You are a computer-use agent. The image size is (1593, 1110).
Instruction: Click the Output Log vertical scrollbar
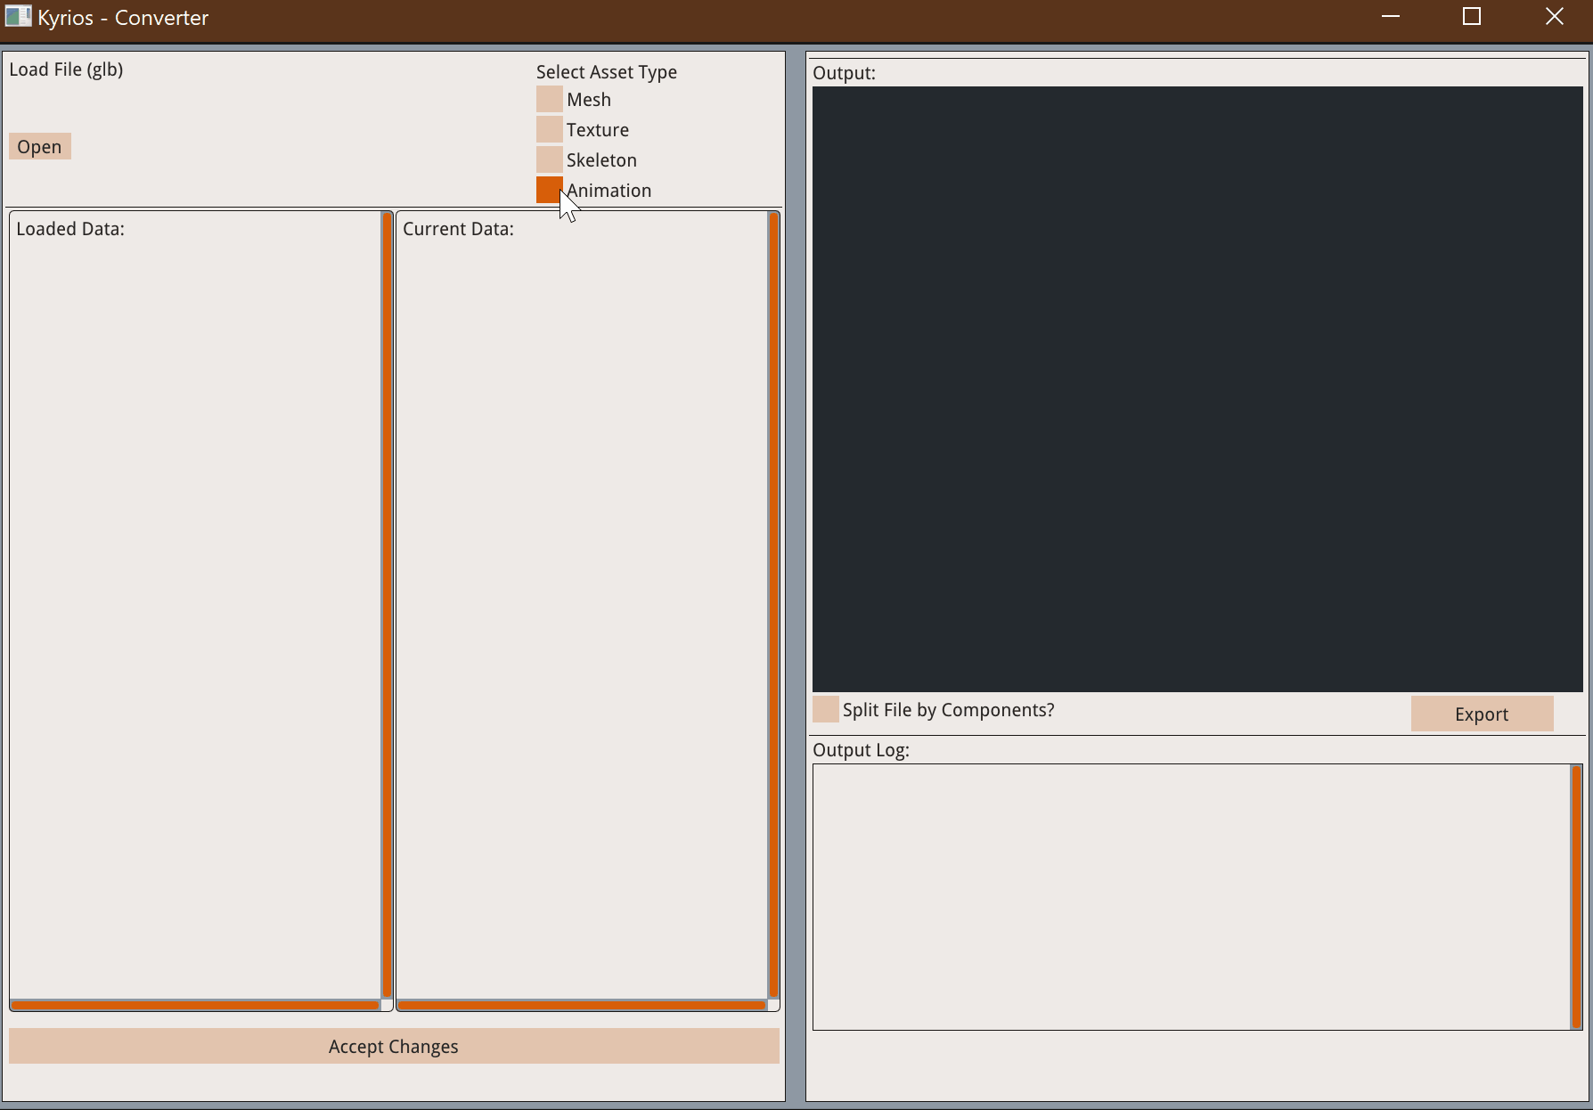[x=1576, y=897]
